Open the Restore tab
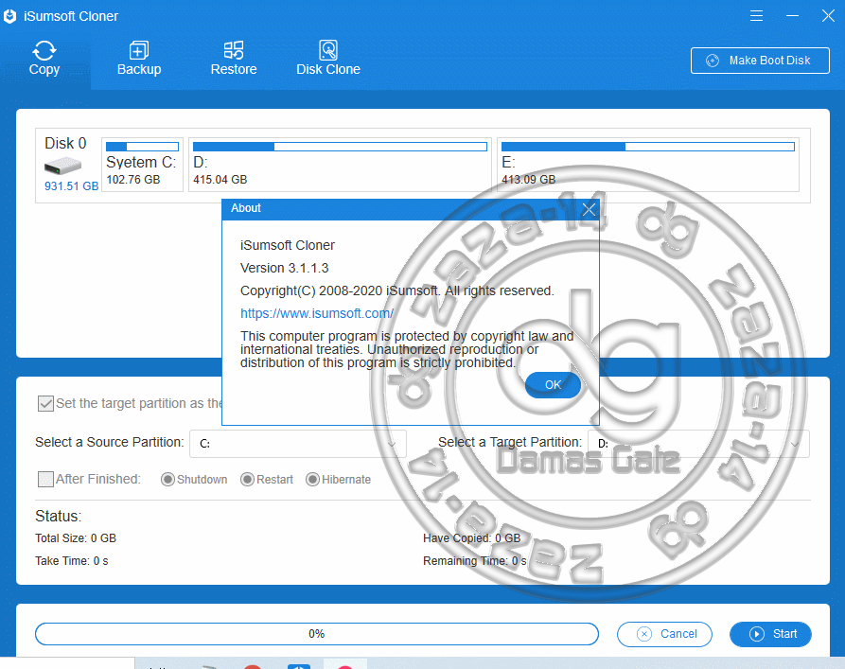The image size is (845, 669). 234,59
